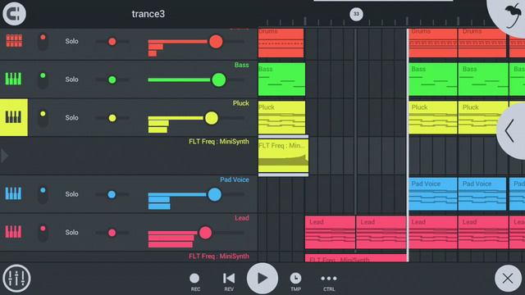Click Bass volume slider handle

[x=219, y=80]
